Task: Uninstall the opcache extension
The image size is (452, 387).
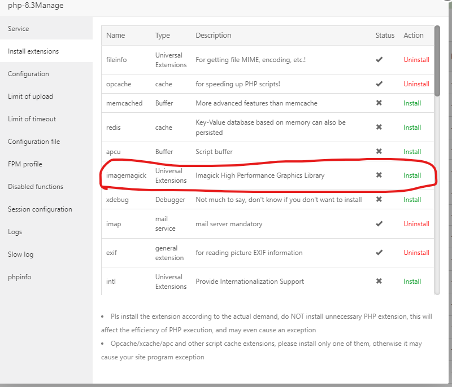Action: pyautogui.click(x=416, y=84)
